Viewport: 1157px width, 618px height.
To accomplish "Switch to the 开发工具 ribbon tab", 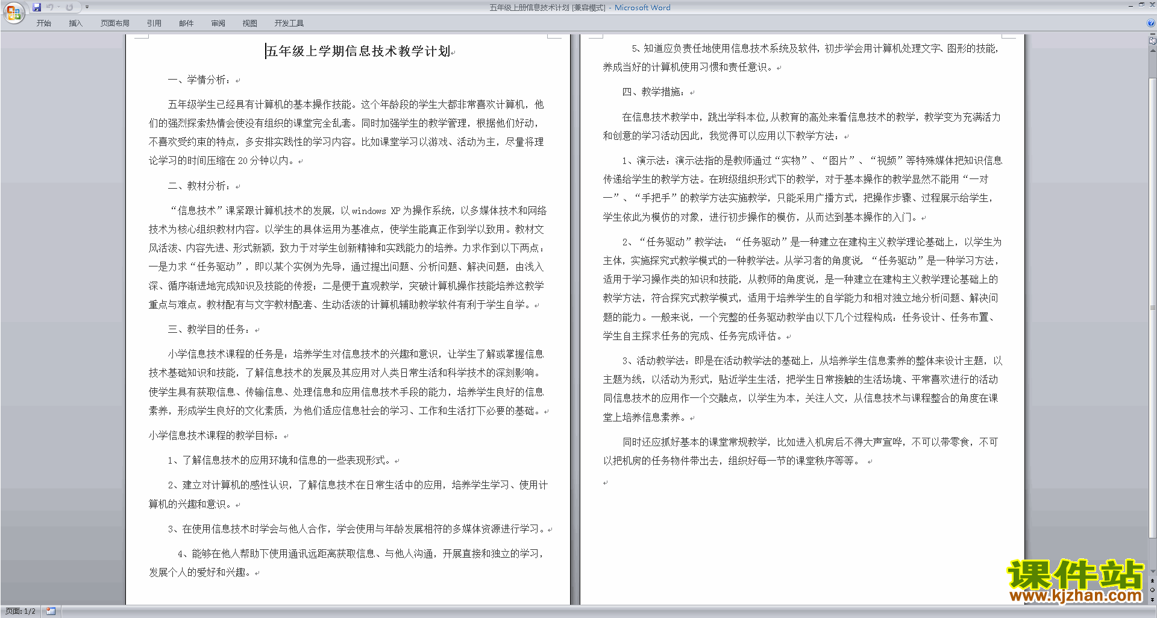I will (x=289, y=24).
